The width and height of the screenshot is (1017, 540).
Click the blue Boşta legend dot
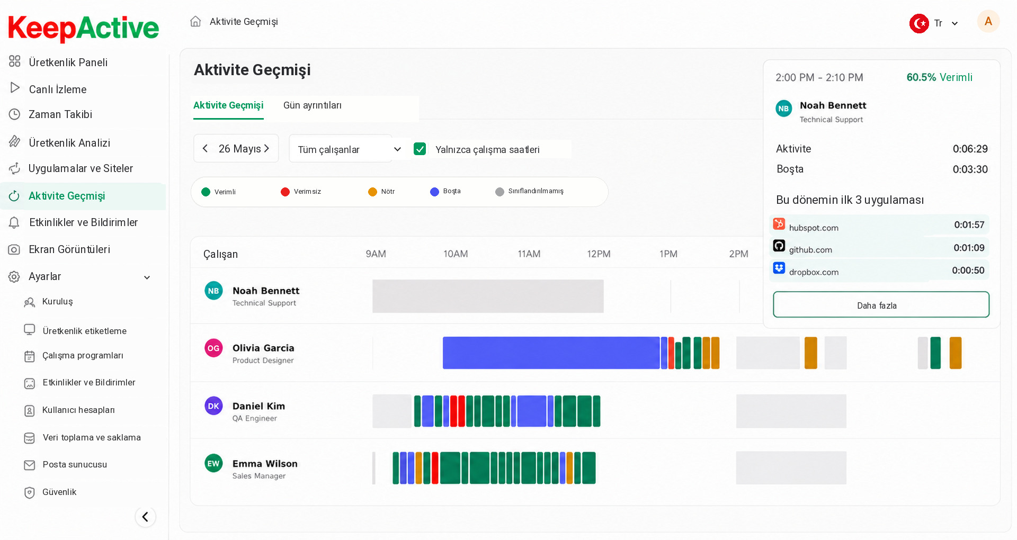[x=435, y=192]
